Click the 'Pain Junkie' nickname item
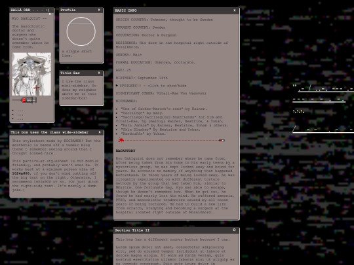This screenshot has height=265, width=354. [x=174, y=125]
